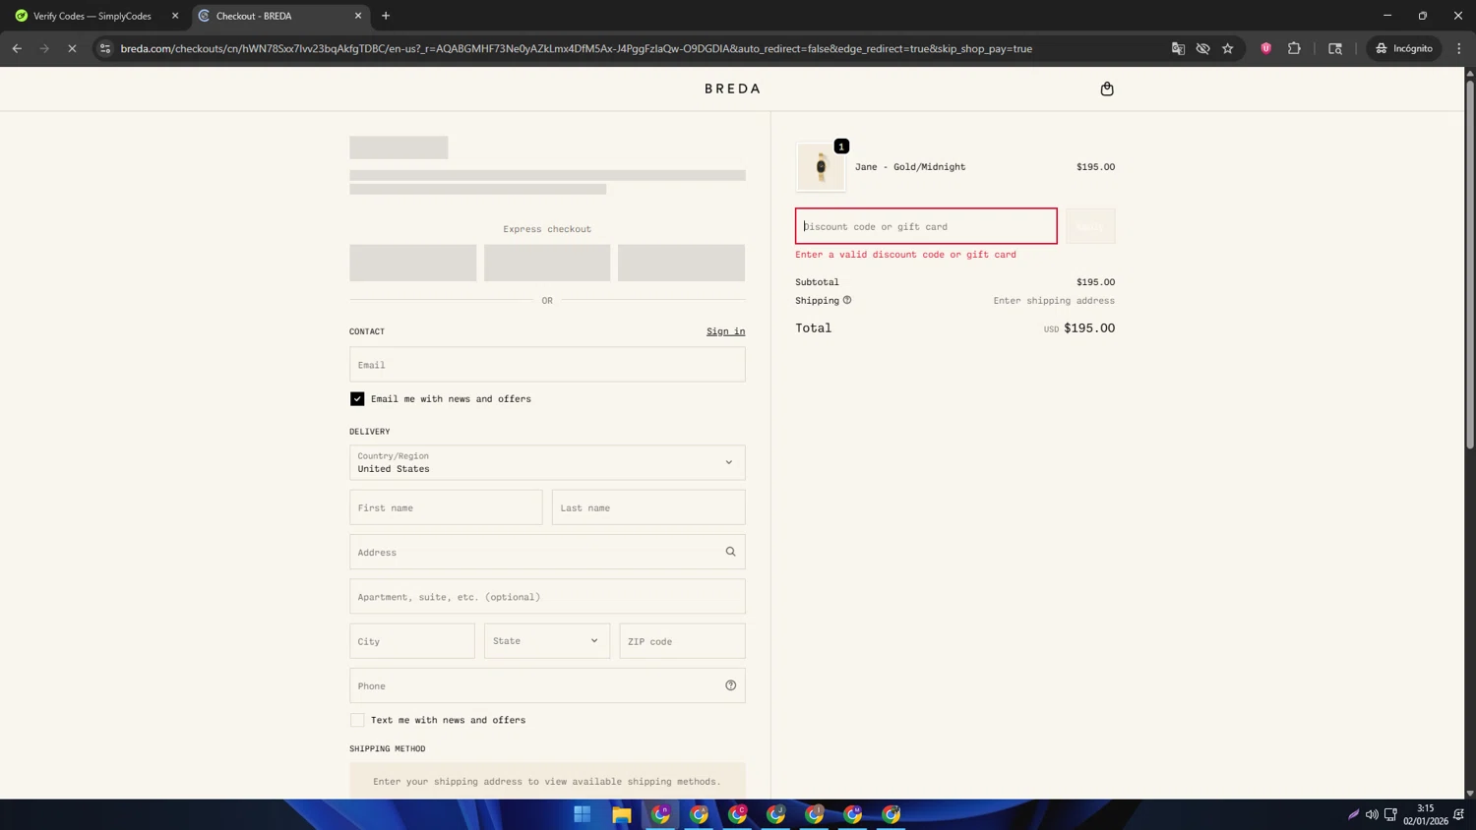
Task: Open a new browser tab
Action: [x=386, y=16]
